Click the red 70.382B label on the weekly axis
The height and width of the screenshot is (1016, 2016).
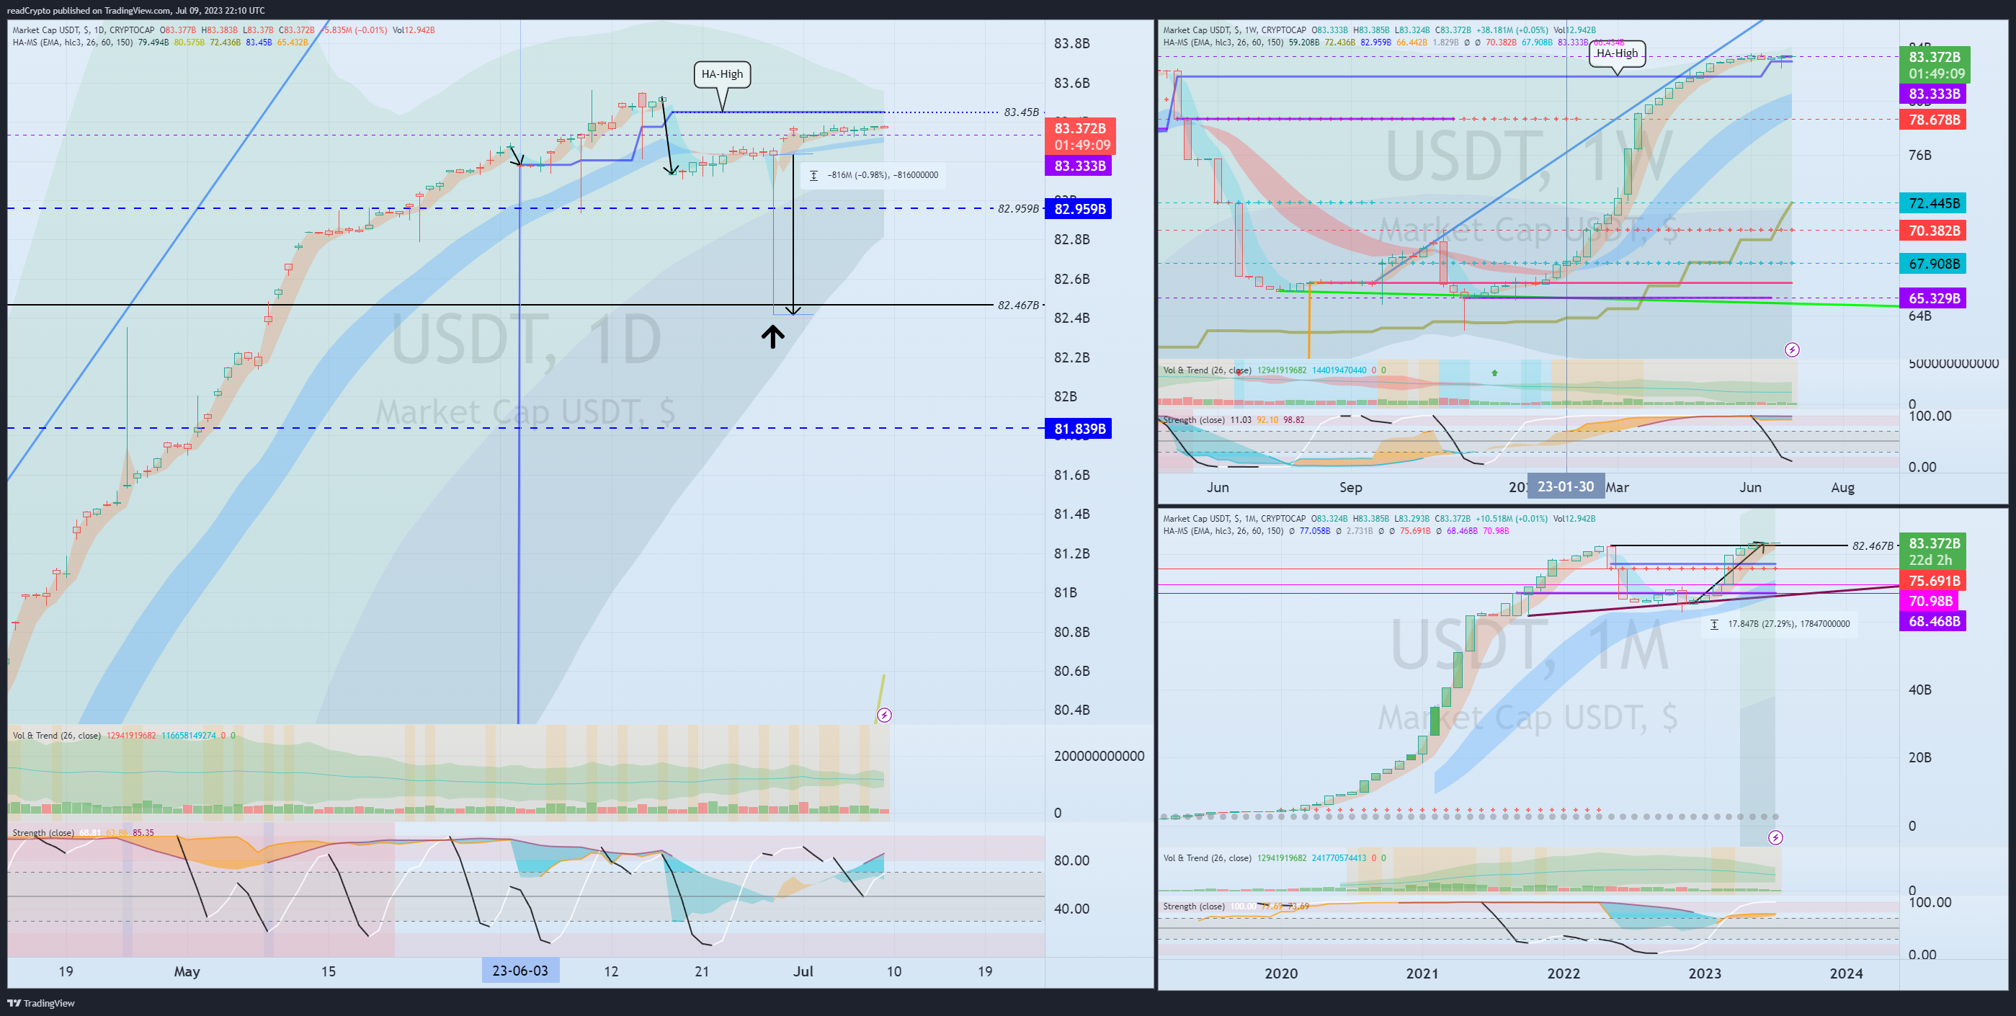[x=1933, y=231]
